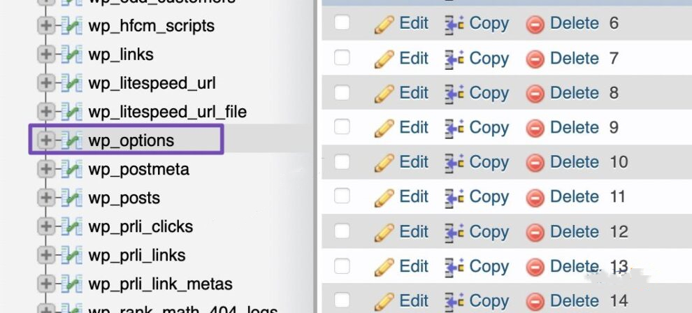The image size is (692, 313).
Task: Open the wp_litespeed_url_file table
Action: pos(167,112)
